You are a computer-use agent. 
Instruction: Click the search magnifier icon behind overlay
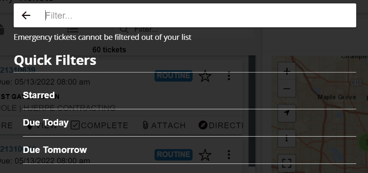click(124, 30)
